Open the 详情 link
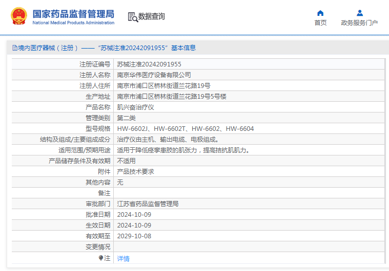Viewport: 389px width, 271px height. point(124,259)
